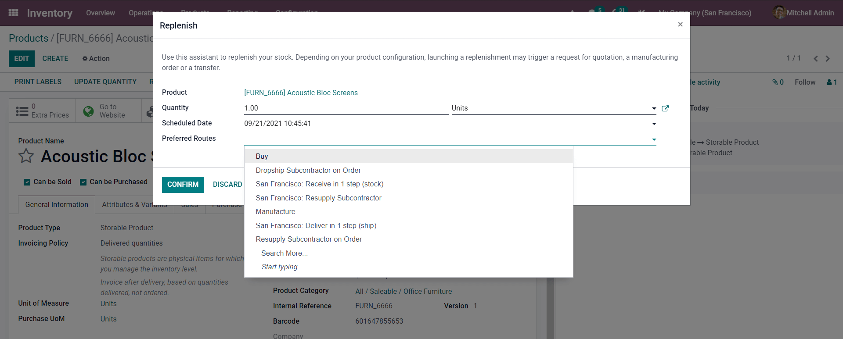Click DISCARD button in Replenish dialog

[x=227, y=185]
